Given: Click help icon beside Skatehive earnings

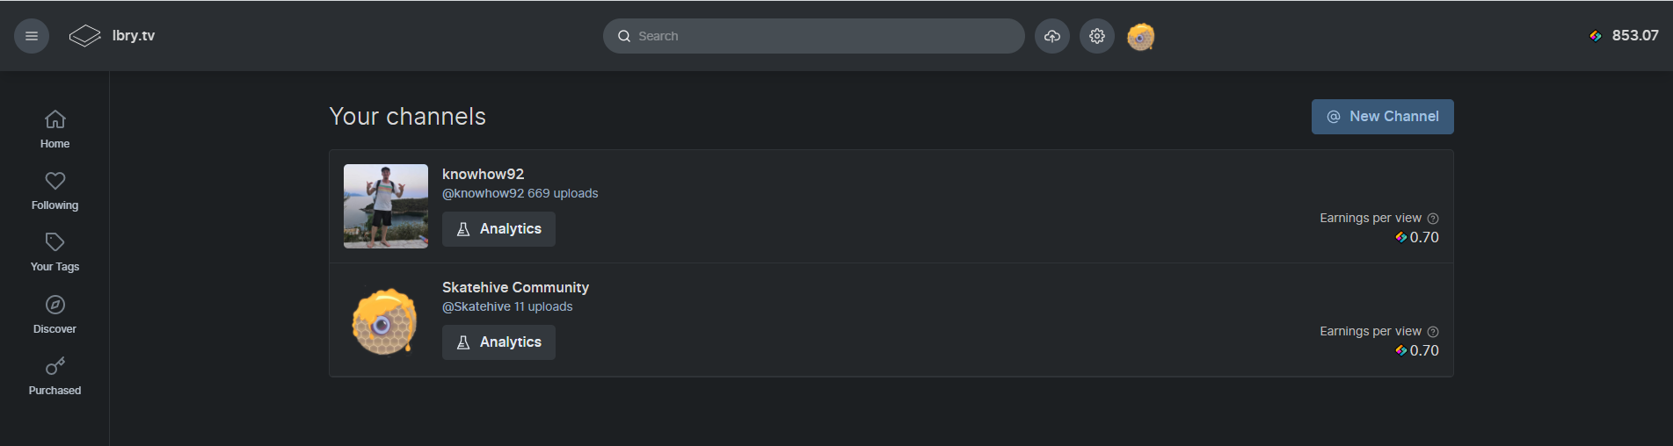Looking at the screenshot, I should point(1433,332).
